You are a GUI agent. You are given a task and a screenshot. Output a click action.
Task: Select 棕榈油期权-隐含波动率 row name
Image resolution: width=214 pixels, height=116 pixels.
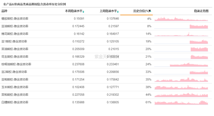click(x=16, y=64)
